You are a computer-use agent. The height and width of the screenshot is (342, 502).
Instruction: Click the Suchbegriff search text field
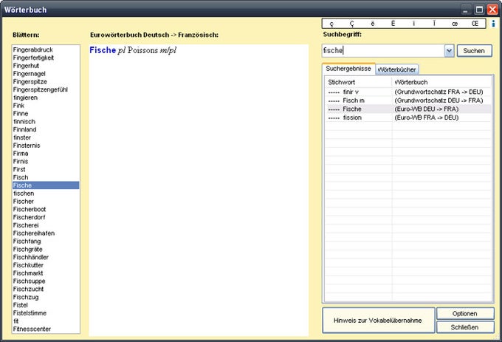(x=383, y=51)
